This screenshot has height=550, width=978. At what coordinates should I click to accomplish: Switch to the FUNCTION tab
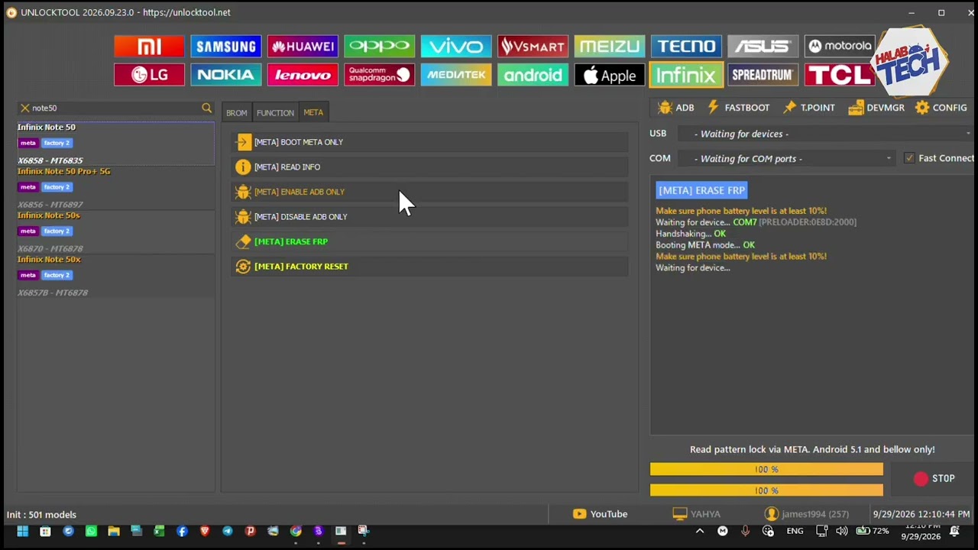pos(275,113)
